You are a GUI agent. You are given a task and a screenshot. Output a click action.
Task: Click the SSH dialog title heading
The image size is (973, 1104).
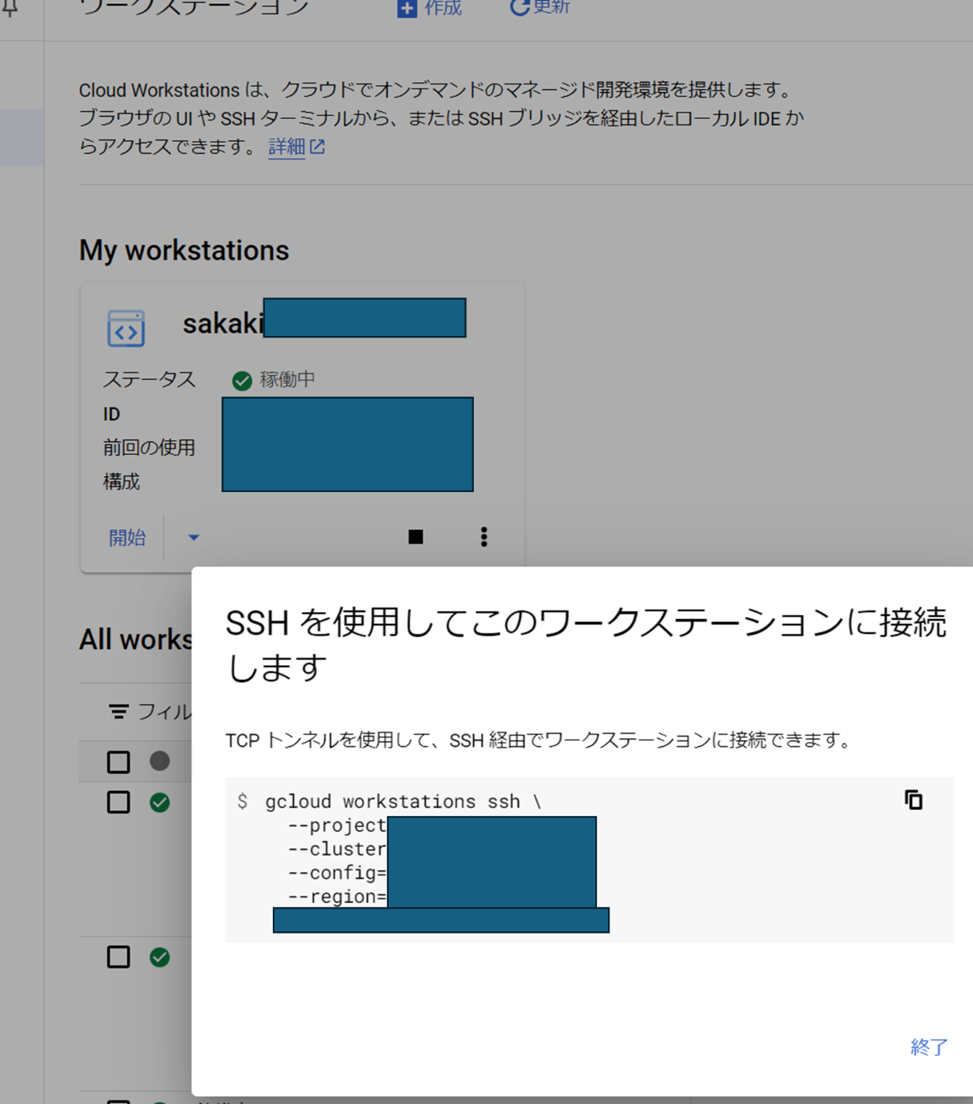click(x=586, y=644)
